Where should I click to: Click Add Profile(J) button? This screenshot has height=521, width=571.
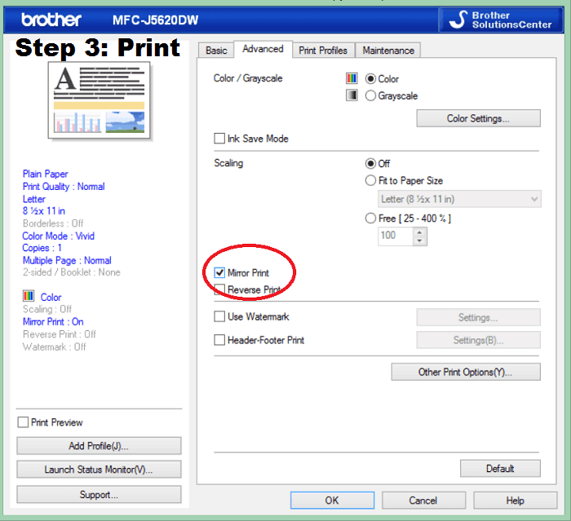coord(99,446)
